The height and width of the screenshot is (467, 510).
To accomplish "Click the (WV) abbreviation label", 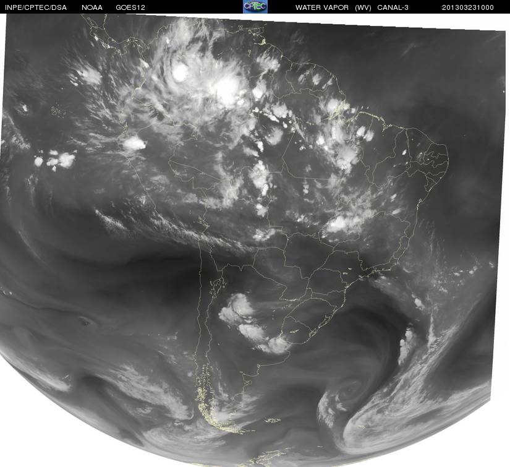I will click(363, 7).
